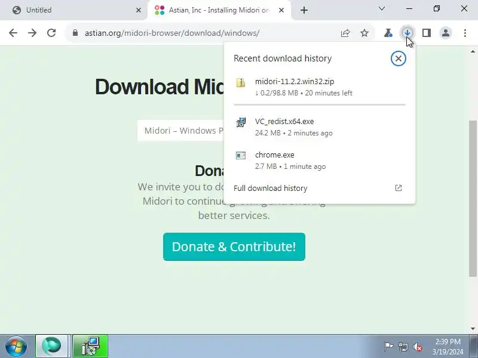The width and height of the screenshot is (478, 358).
Task: Open the installer taskbar icon
Action: click(90, 347)
